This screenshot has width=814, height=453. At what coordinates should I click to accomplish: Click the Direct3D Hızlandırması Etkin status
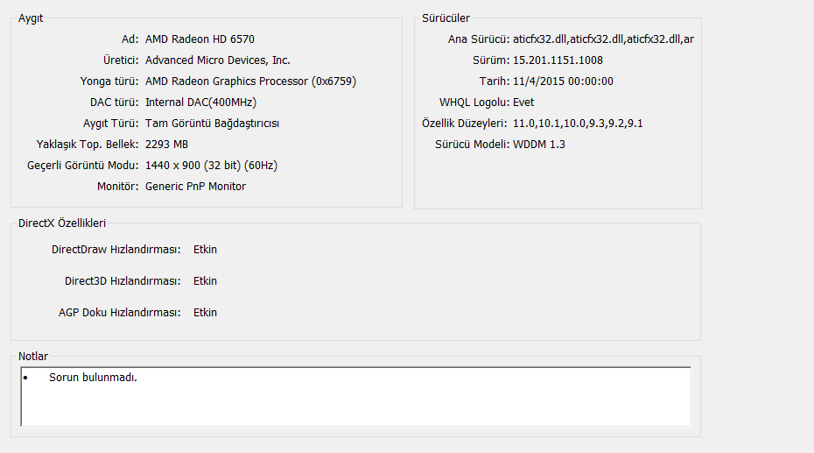[x=205, y=281]
